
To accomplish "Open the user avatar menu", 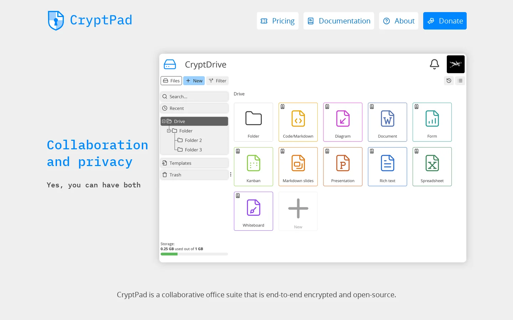I will 456,64.
